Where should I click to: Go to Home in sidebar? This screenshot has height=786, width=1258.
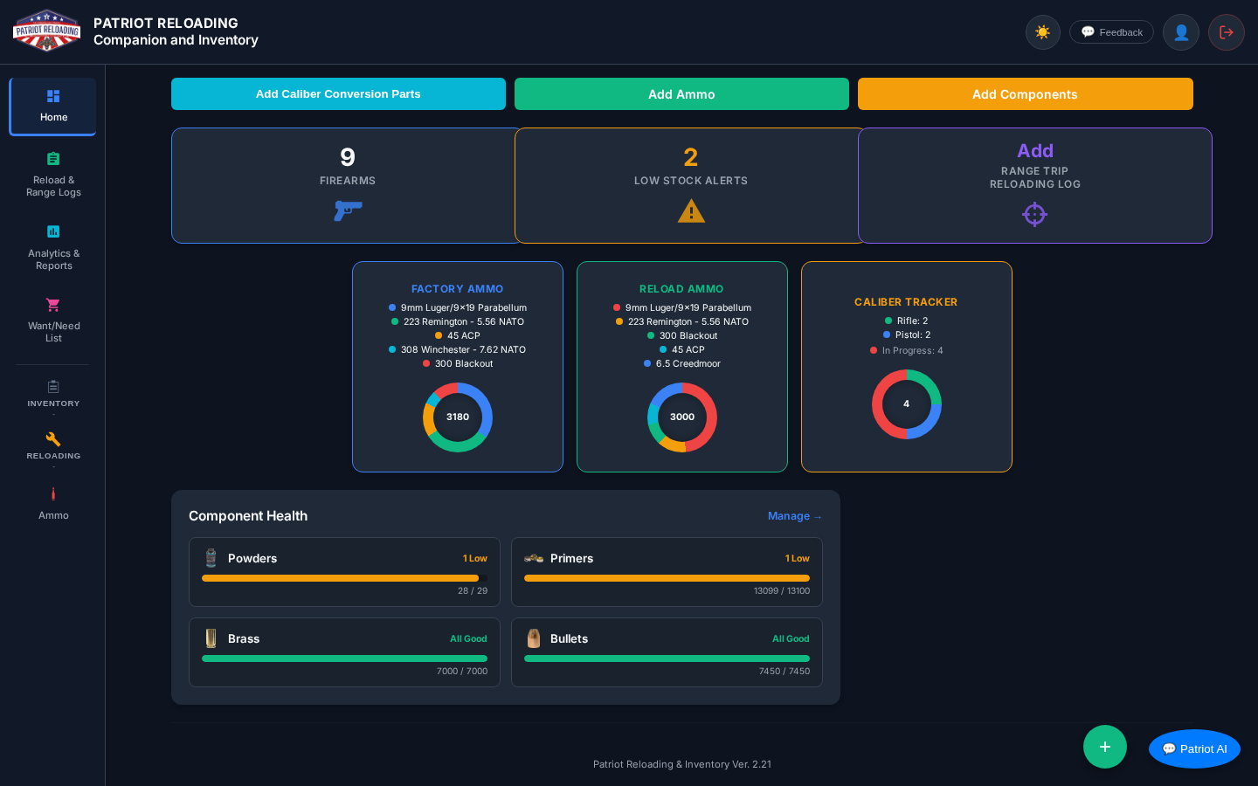pyautogui.click(x=53, y=107)
